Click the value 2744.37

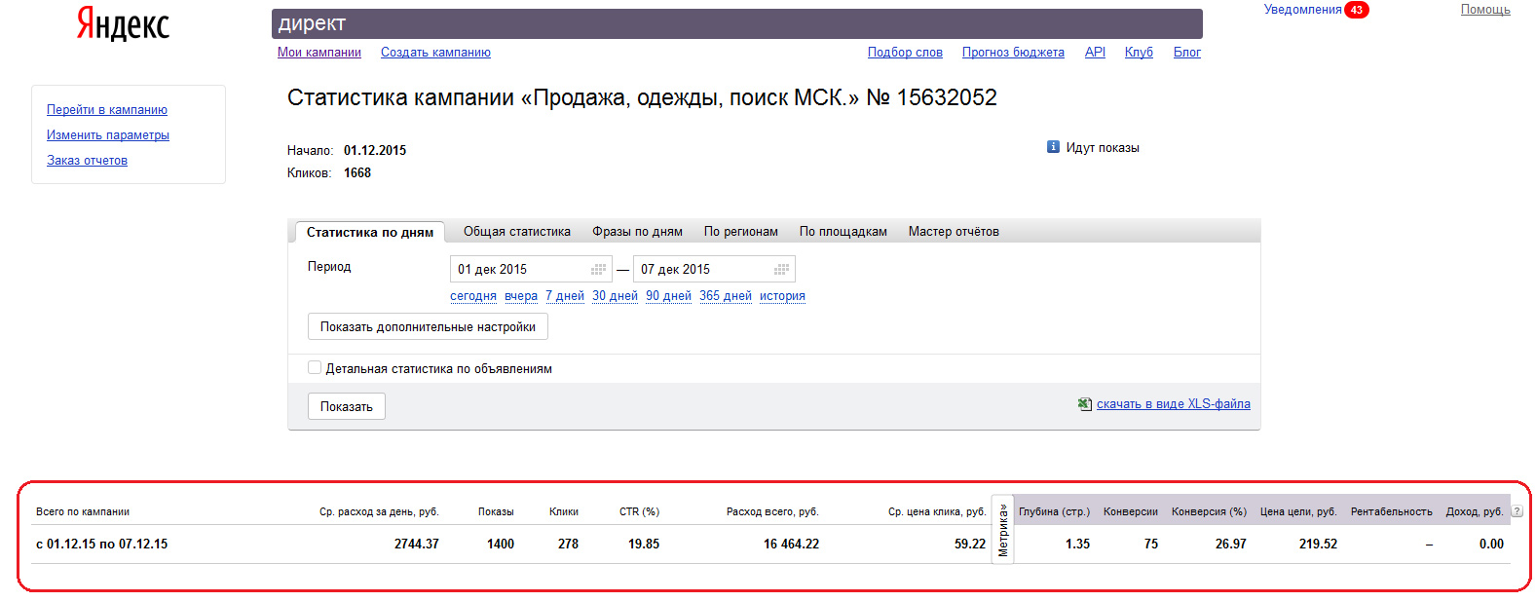pyautogui.click(x=417, y=545)
